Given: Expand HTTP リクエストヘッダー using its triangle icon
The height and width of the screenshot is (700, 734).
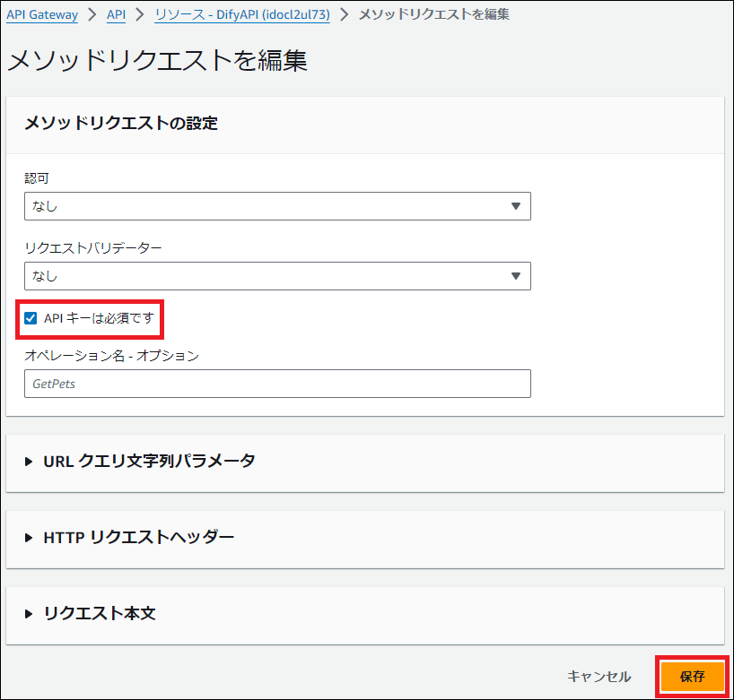Looking at the screenshot, I should (29, 538).
